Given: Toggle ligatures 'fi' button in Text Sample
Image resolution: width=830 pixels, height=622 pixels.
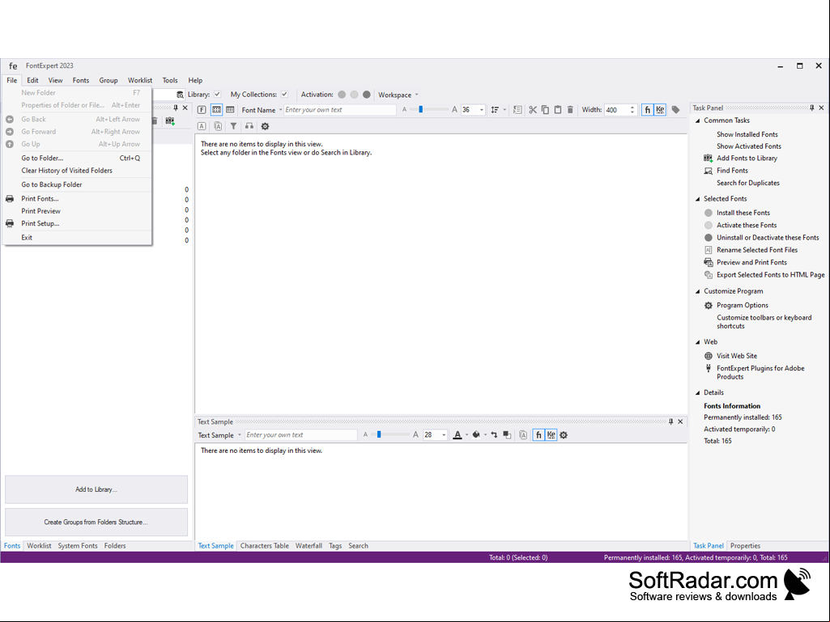Looking at the screenshot, I should (538, 435).
